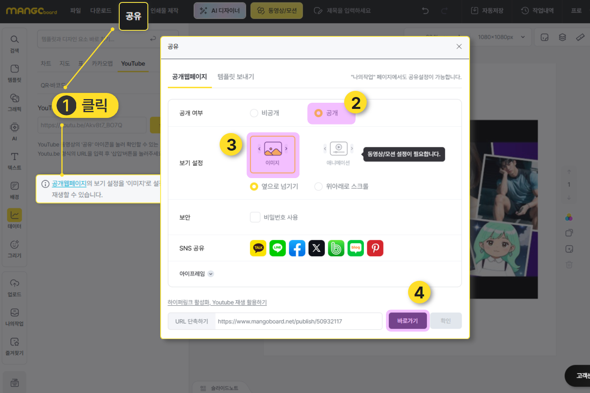Switch to 템플릿 보내기 tab
This screenshot has width=590, height=393.
tap(236, 77)
